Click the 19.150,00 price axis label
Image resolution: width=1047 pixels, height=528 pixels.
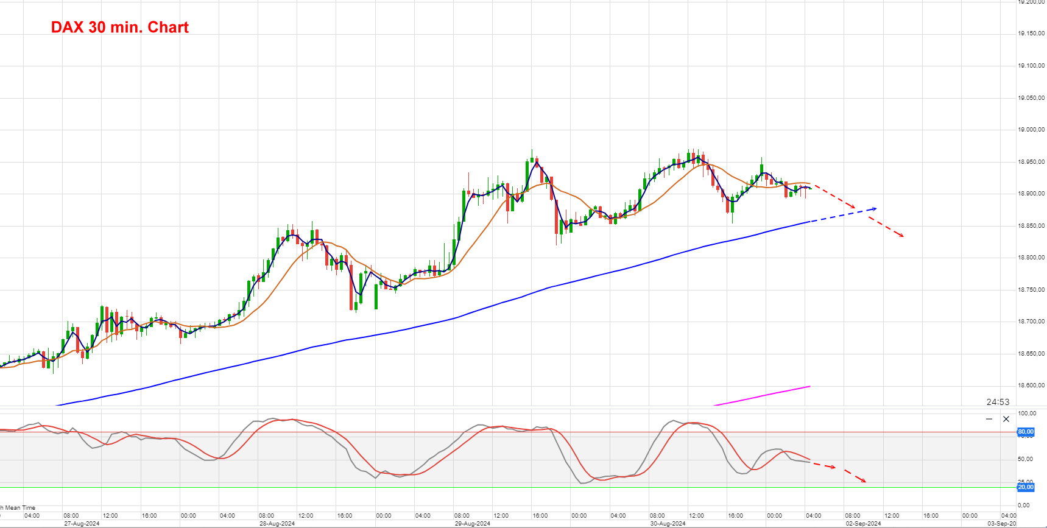point(1031,33)
